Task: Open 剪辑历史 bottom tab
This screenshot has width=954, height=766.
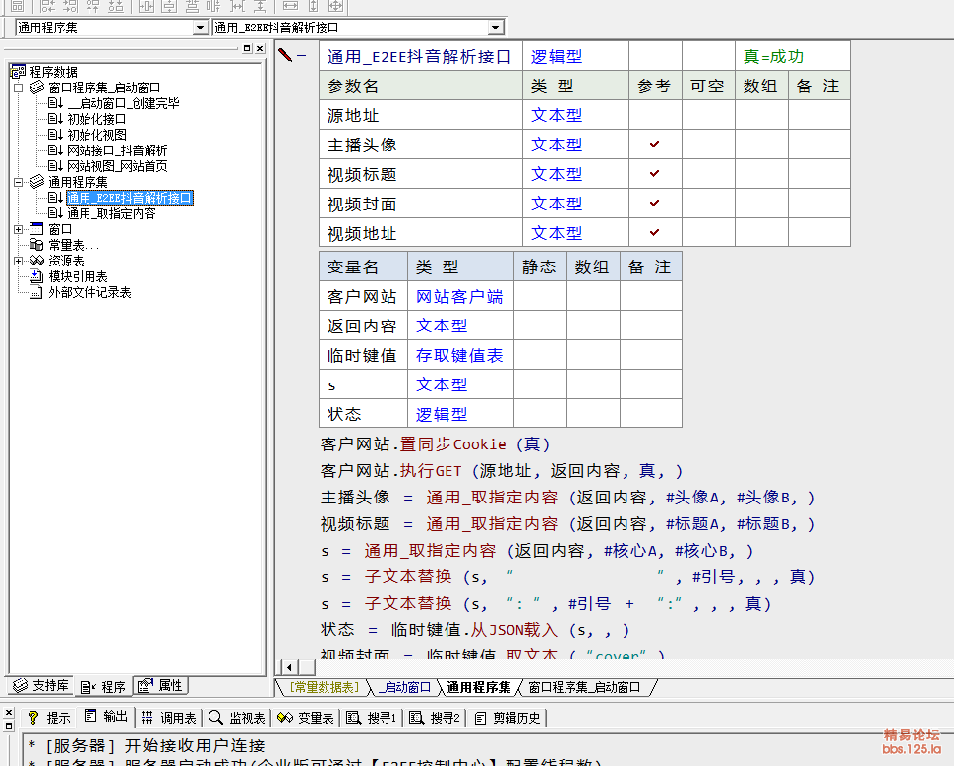Action: (x=508, y=718)
